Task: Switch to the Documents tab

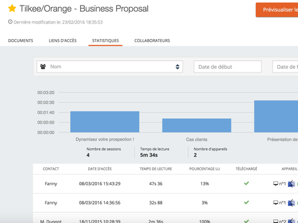Action: (20, 41)
